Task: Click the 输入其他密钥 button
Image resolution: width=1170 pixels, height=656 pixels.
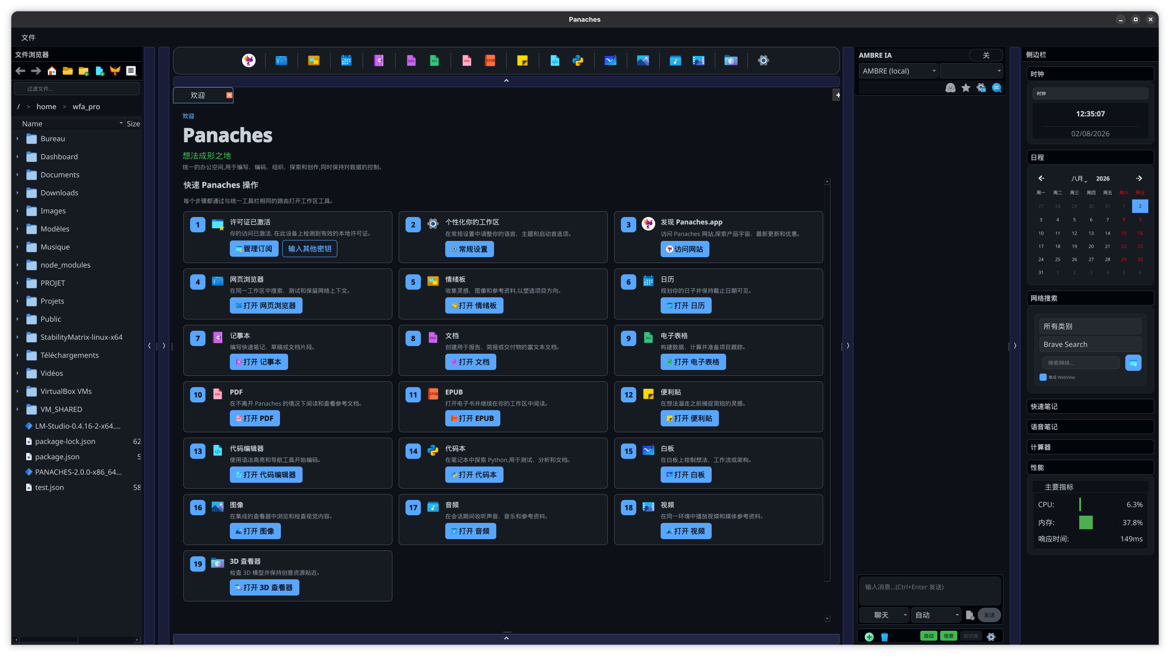Action: (309, 249)
